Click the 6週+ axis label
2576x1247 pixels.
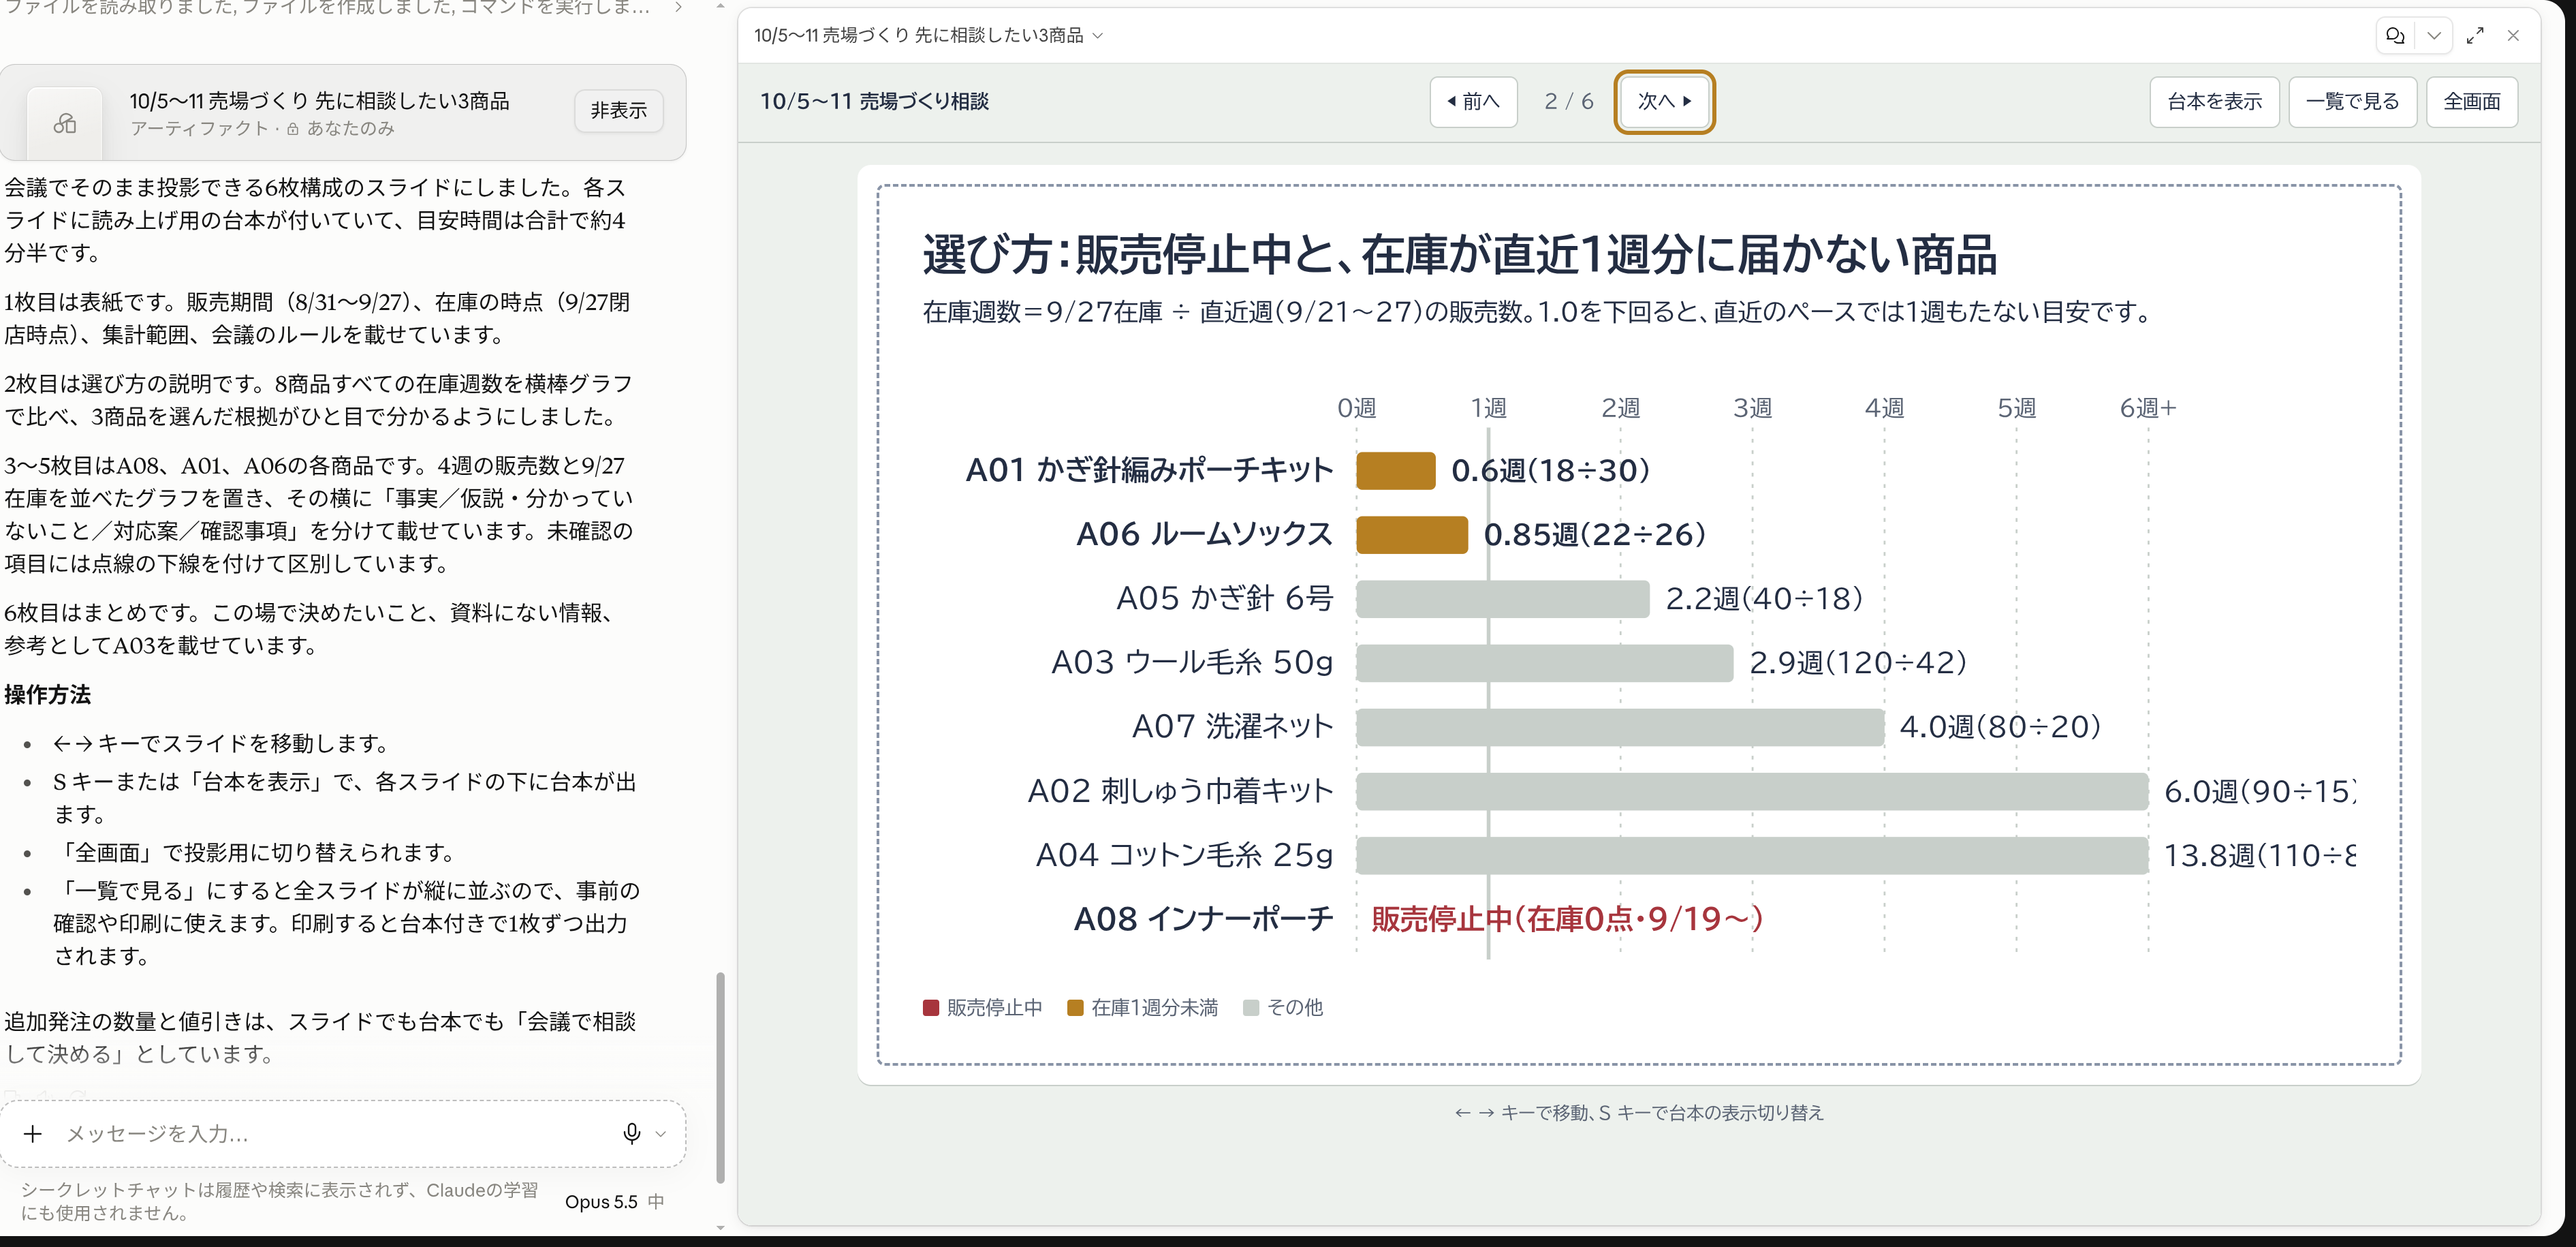tap(2147, 408)
